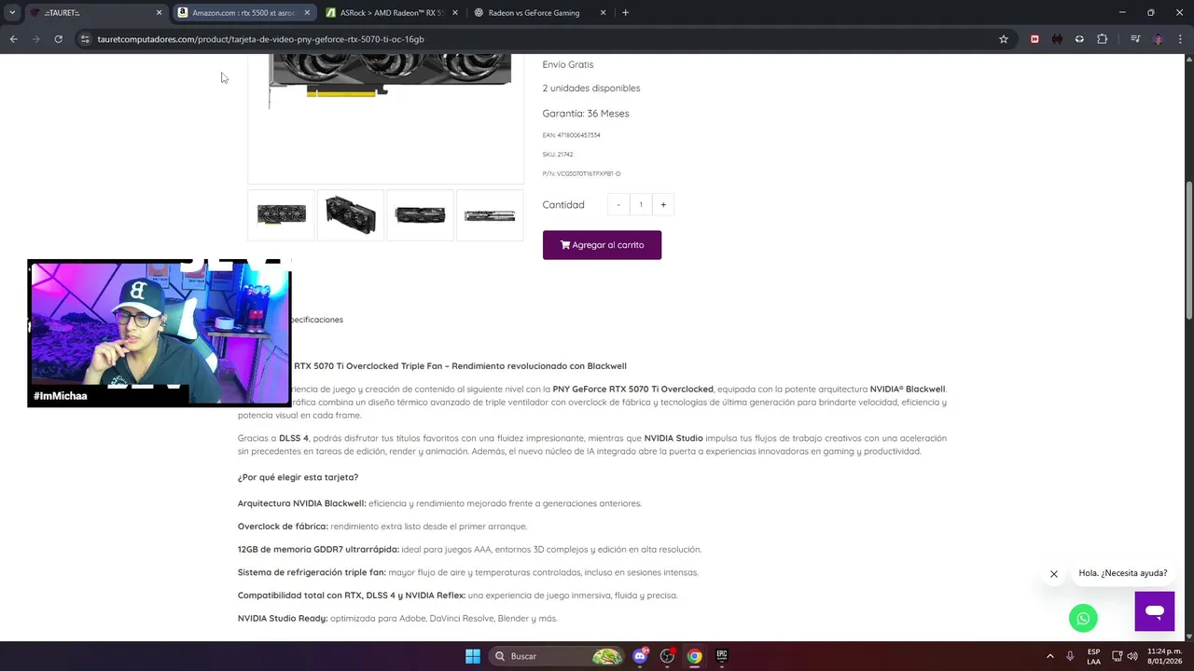Select the fourth side-view GPU thumbnail

pos(490,215)
